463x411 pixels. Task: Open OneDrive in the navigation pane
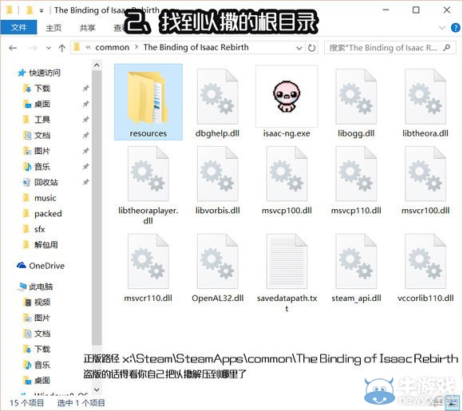(41, 266)
